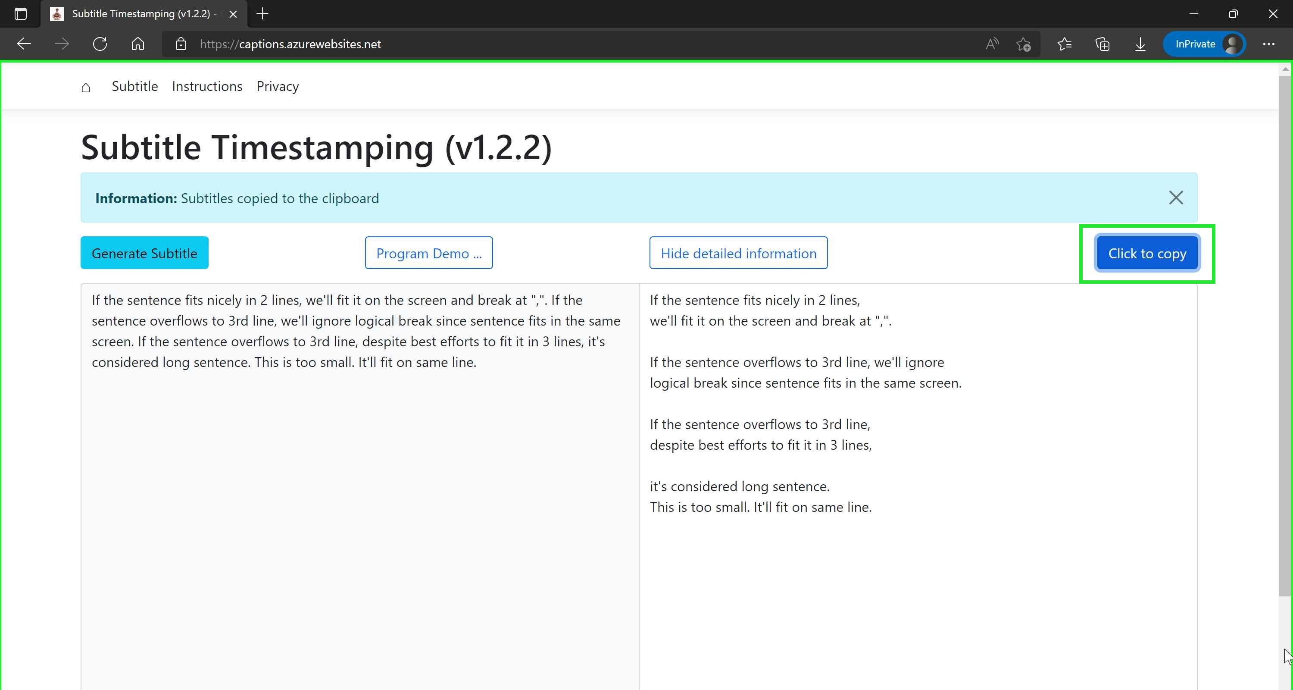Image resolution: width=1293 pixels, height=690 pixels.
Task: Toggle Hide detailed information
Action: point(738,253)
